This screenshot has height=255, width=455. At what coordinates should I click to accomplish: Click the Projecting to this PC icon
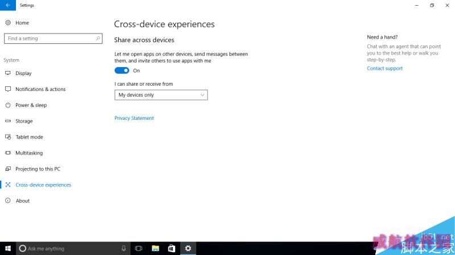[x=8, y=169]
